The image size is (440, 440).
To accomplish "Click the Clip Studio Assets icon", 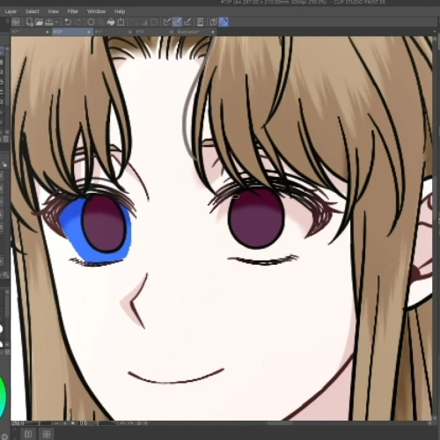I will click(x=201, y=22).
